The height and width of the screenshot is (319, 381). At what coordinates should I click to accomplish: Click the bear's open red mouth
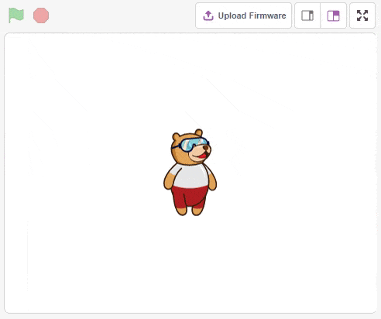point(202,156)
